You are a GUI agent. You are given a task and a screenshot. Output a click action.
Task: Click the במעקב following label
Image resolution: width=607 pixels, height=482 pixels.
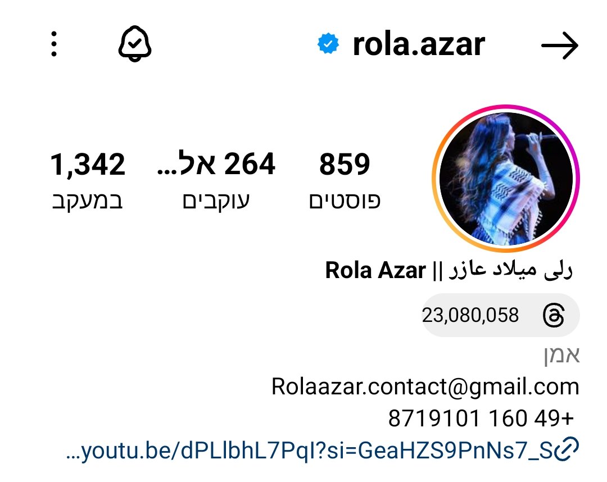(88, 201)
